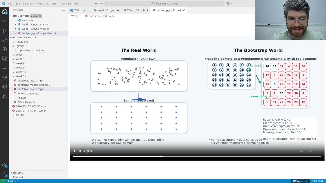Open the Testing flask icon
The height and width of the screenshot is (183, 326).
(x=4, y=68)
